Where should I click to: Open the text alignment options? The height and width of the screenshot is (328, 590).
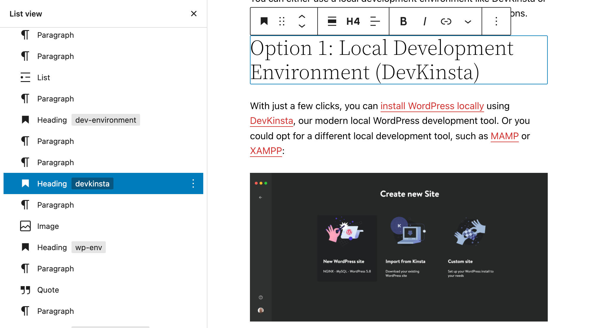(x=375, y=21)
